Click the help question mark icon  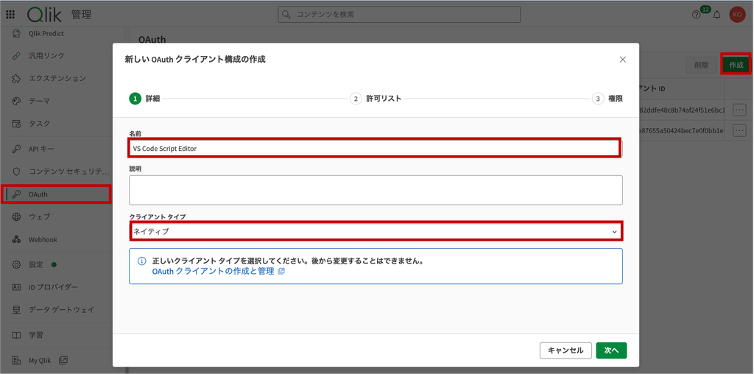[696, 15]
